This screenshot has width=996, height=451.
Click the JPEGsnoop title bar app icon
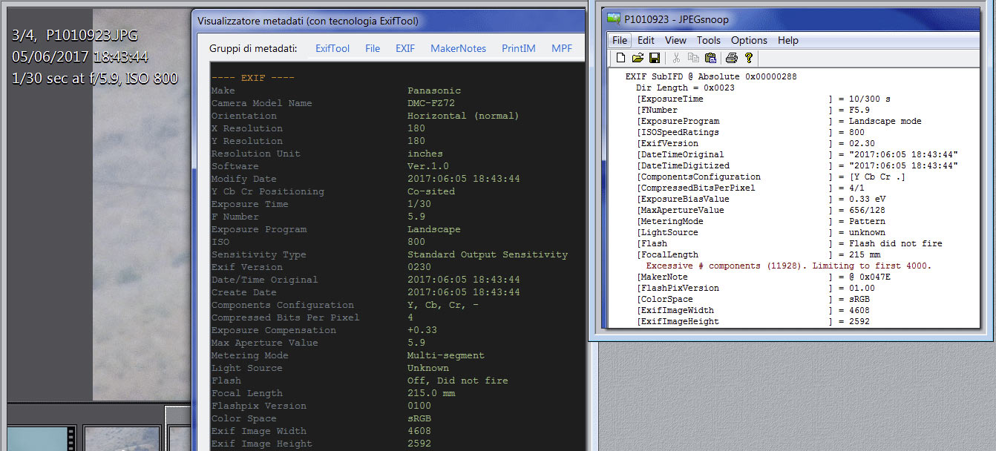[x=614, y=19]
